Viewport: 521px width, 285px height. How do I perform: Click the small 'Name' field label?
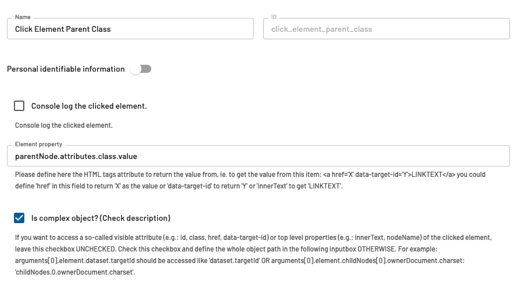click(23, 17)
